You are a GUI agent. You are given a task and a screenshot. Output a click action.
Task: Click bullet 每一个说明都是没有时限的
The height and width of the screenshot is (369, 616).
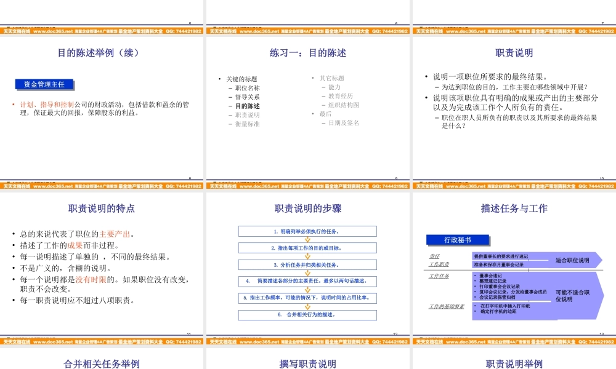pos(105,284)
